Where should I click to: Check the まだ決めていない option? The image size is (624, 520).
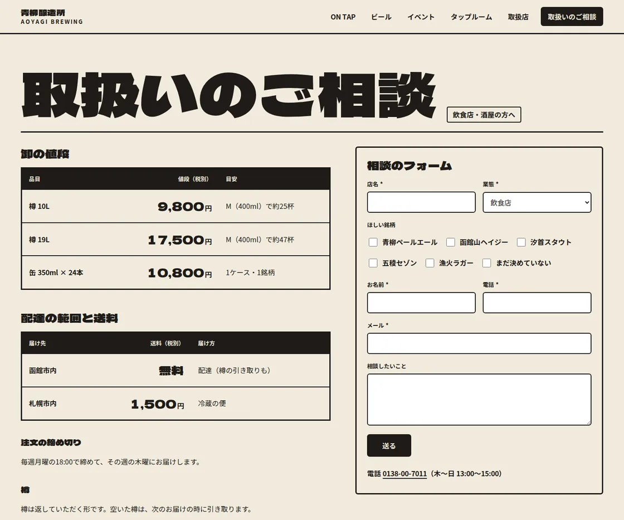tap(487, 263)
